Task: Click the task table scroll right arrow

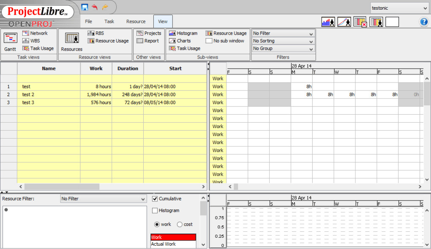Action: pos(203,187)
